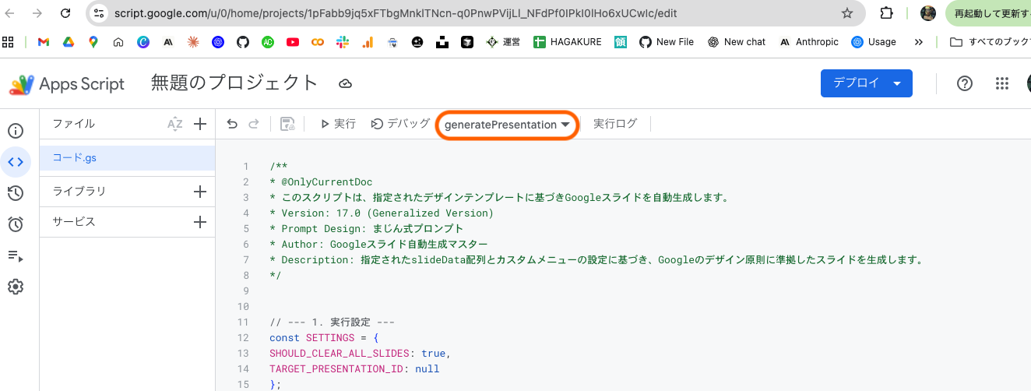Show more bookmarks with chevron overflow
The width and height of the screenshot is (1031, 391).
click(x=919, y=42)
